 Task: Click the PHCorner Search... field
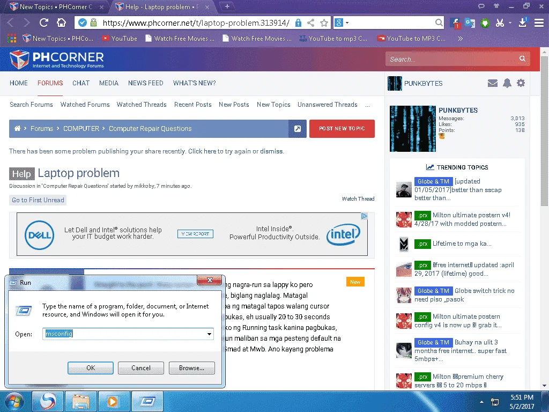pyautogui.click(x=451, y=59)
